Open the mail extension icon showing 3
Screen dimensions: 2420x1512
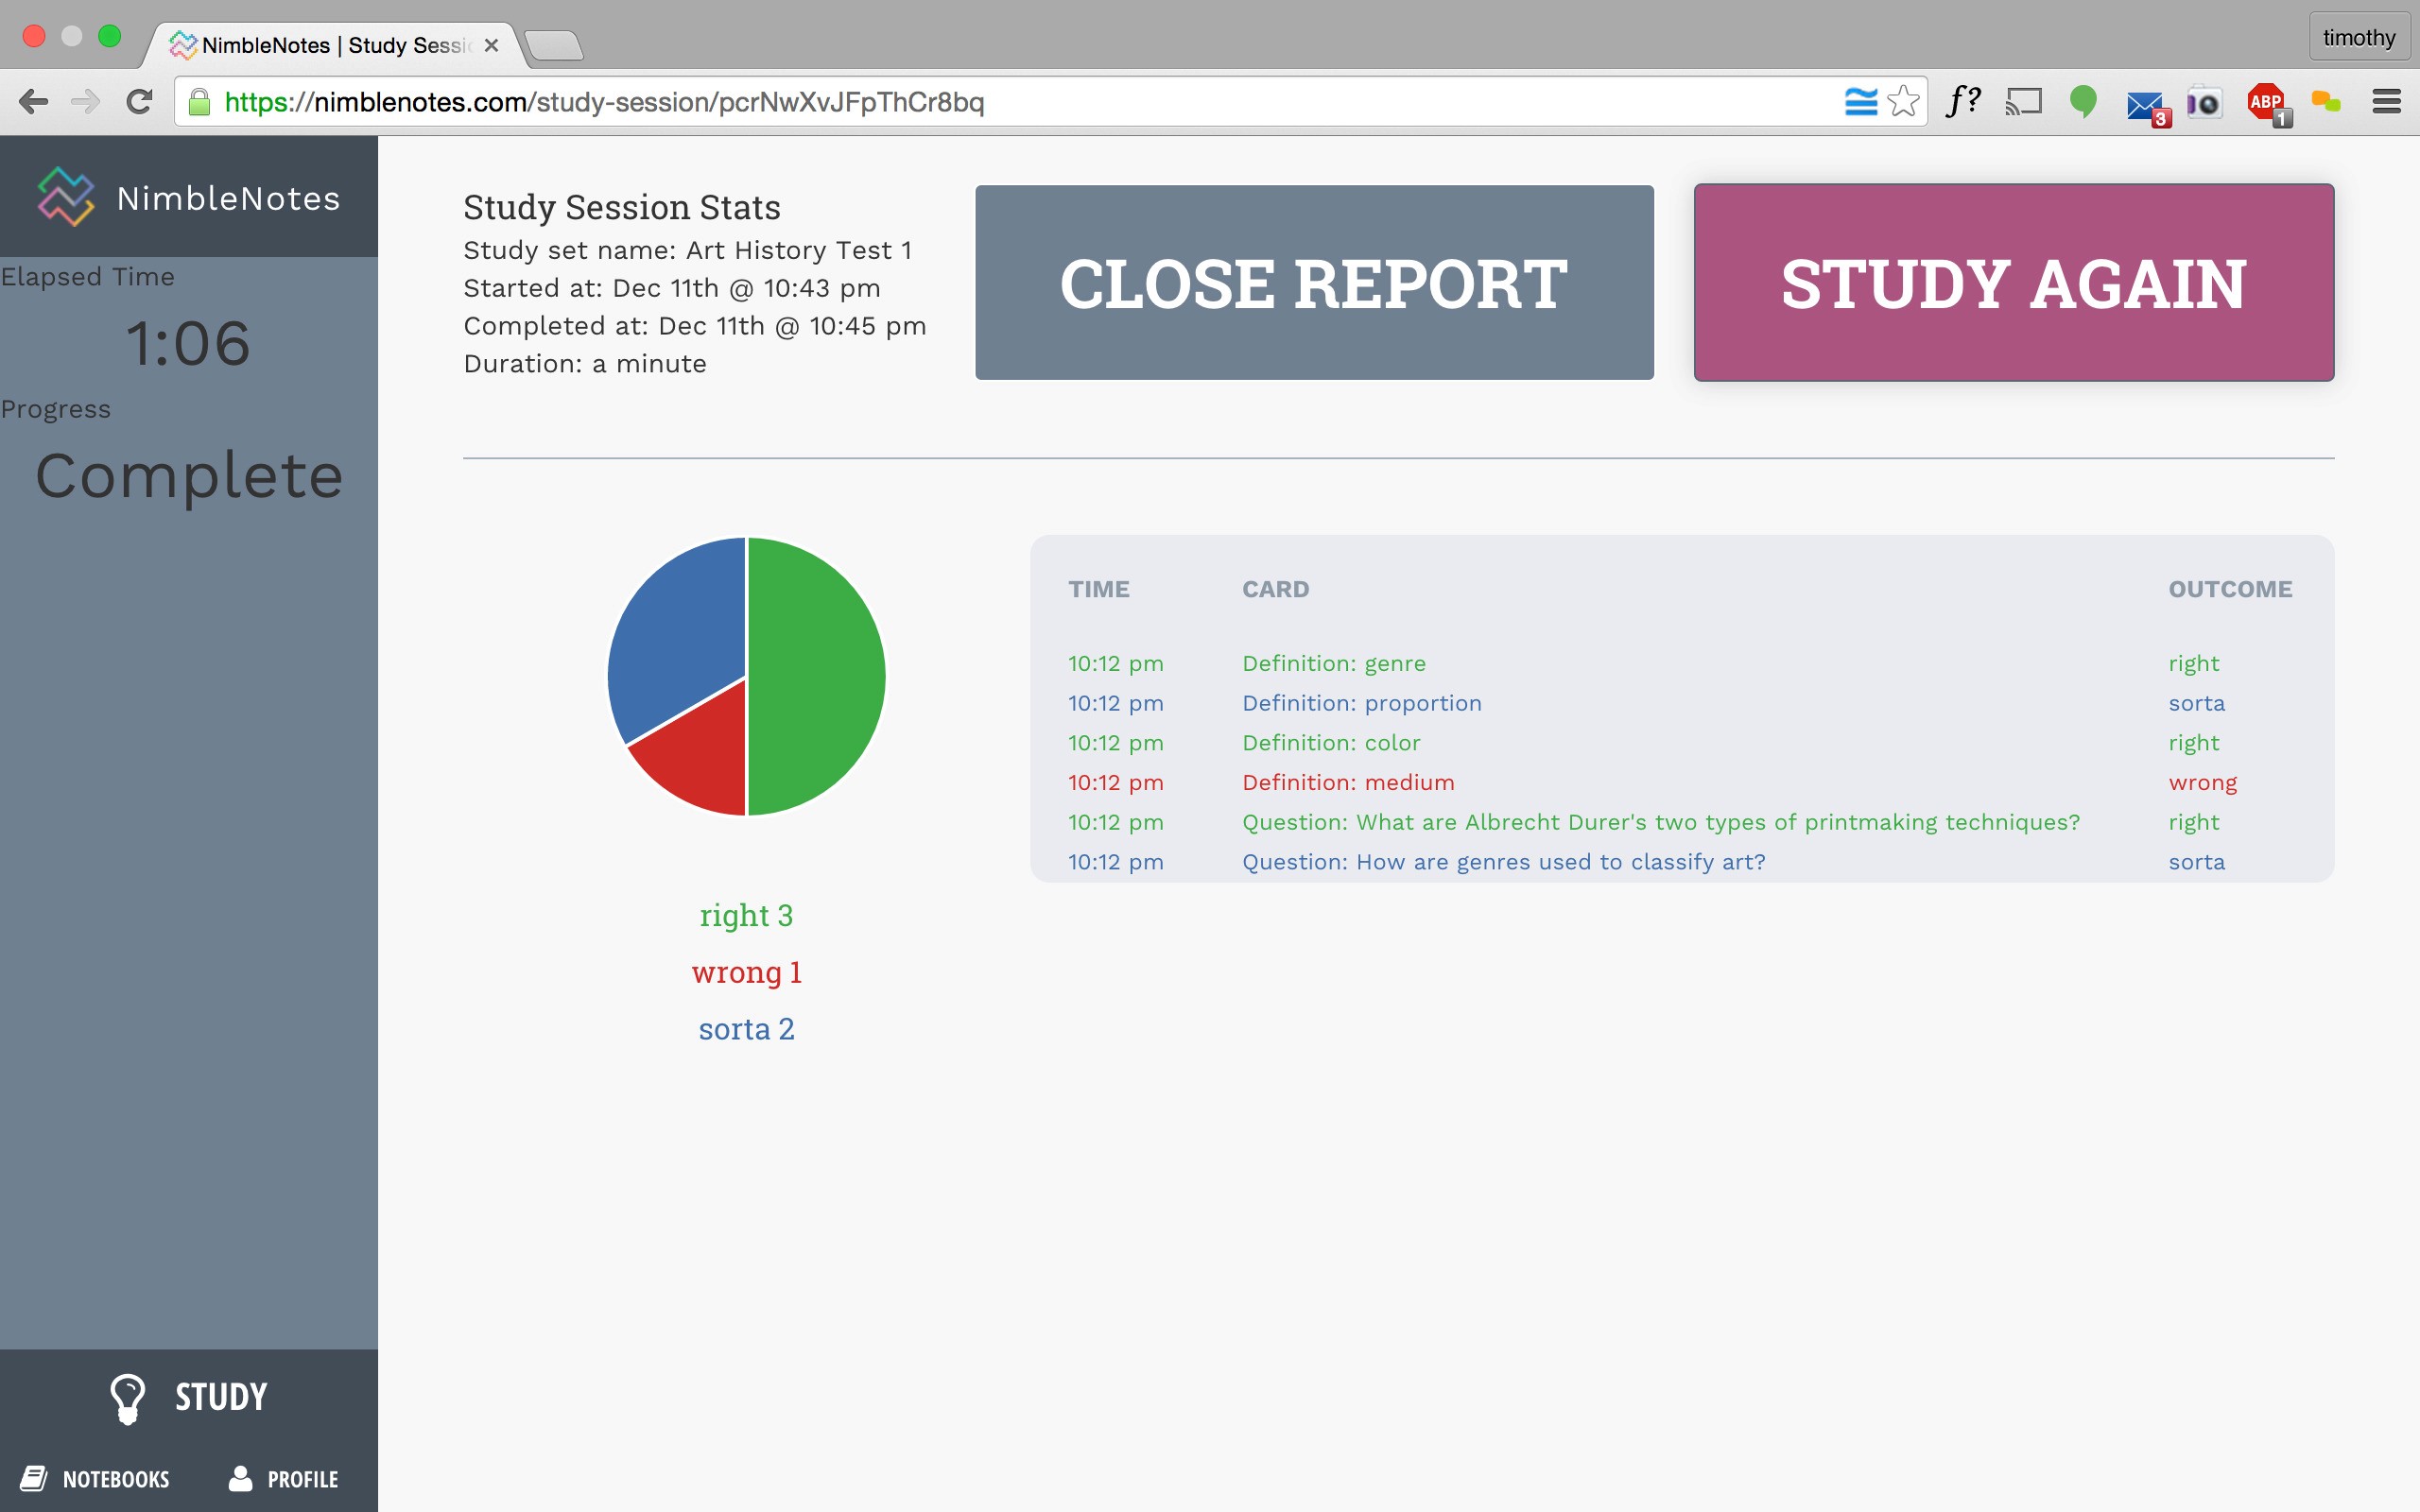coord(2144,104)
